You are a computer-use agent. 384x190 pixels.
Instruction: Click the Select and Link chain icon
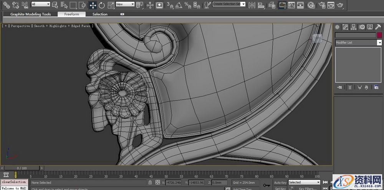coord(7,5)
